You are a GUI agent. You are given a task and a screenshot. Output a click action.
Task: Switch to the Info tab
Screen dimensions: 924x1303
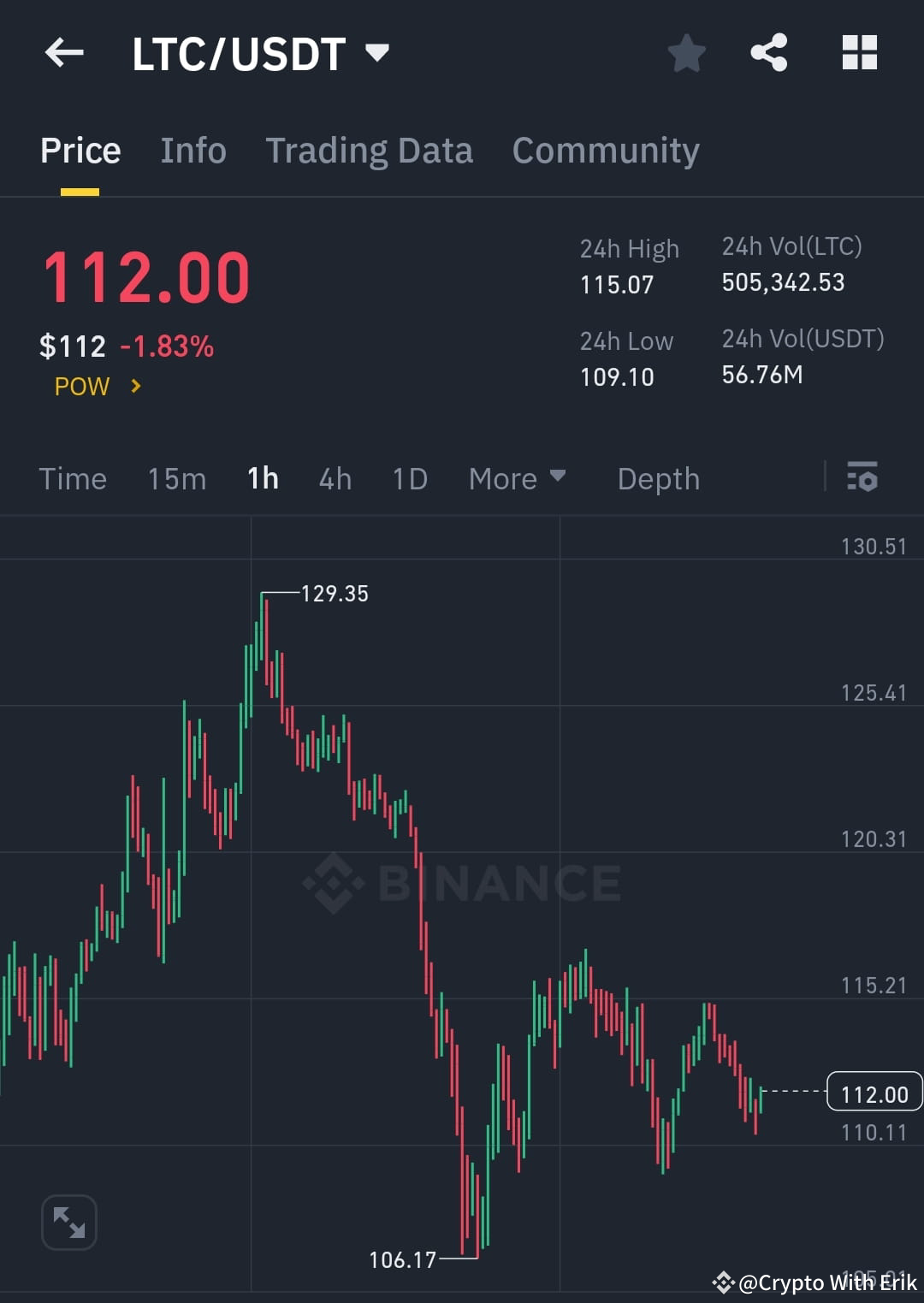(x=192, y=150)
